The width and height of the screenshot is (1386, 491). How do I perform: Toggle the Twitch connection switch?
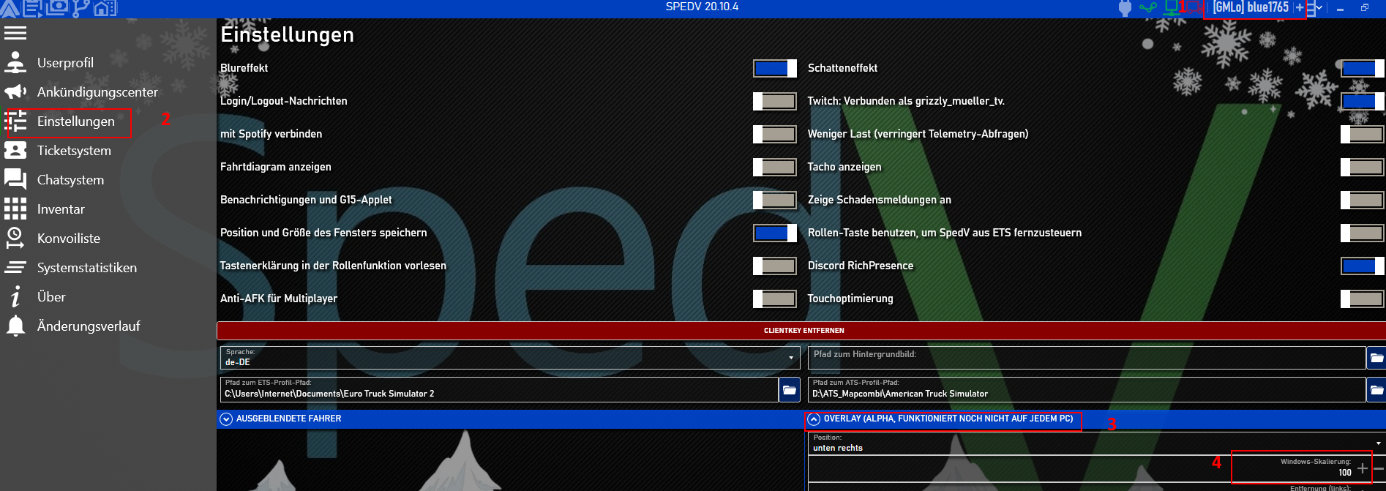(1363, 101)
